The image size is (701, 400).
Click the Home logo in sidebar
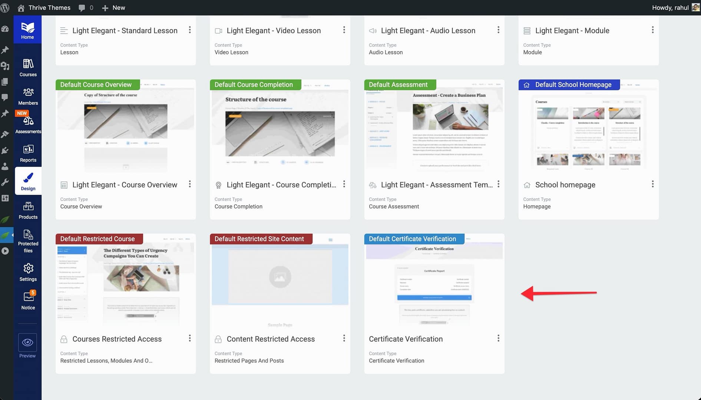pos(27,30)
